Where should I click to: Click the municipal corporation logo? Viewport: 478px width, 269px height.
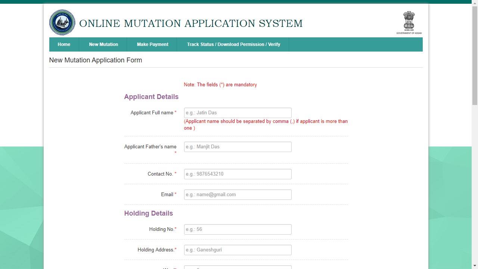(62, 23)
